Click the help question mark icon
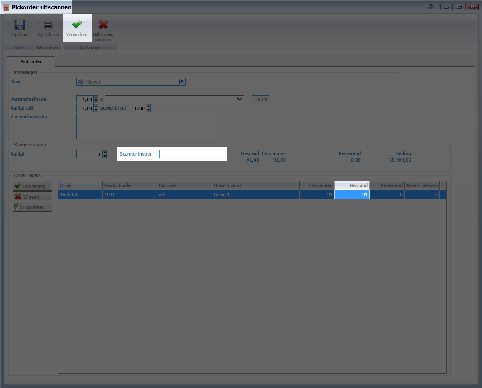This screenshot has width=482, height=388. click(431, 7)
